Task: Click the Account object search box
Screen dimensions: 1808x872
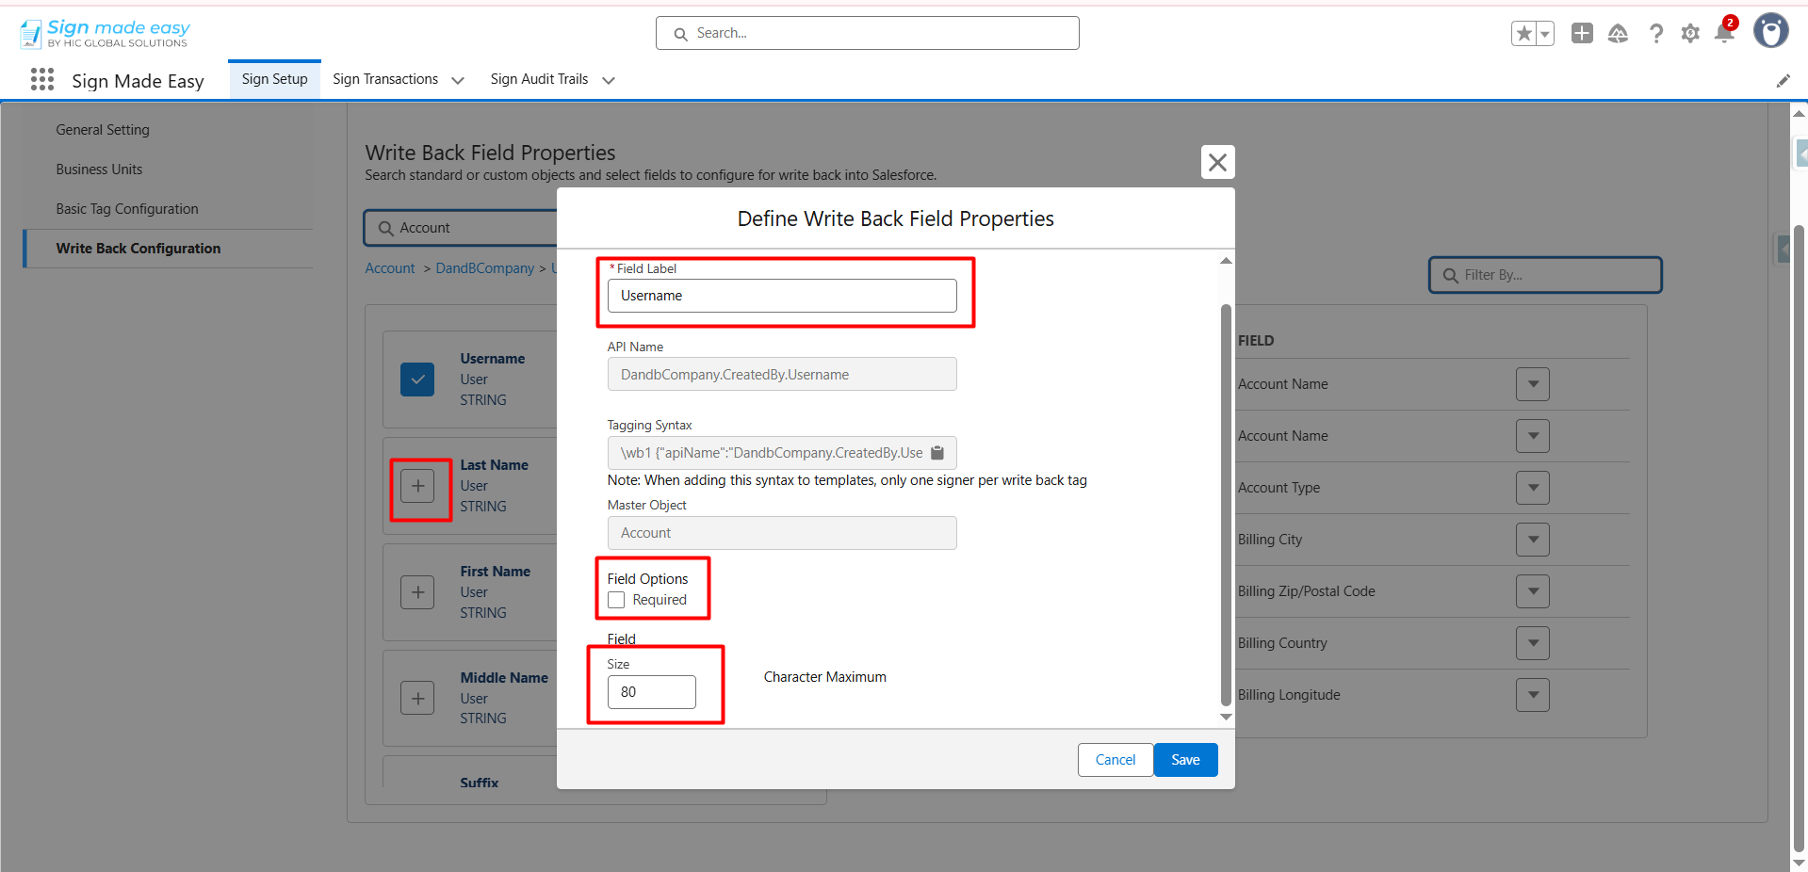Action: coord(462,228)
